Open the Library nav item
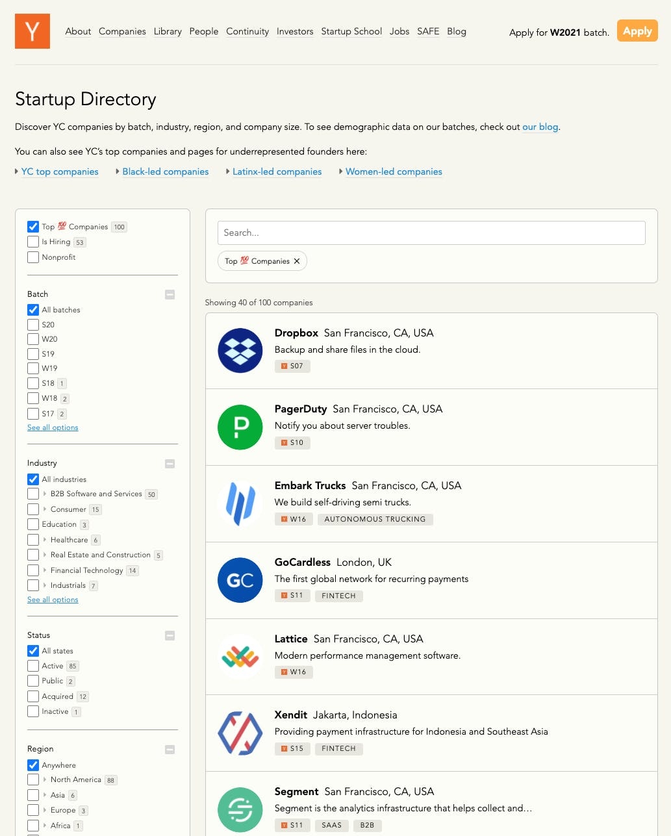 click(x=168, y=31)
